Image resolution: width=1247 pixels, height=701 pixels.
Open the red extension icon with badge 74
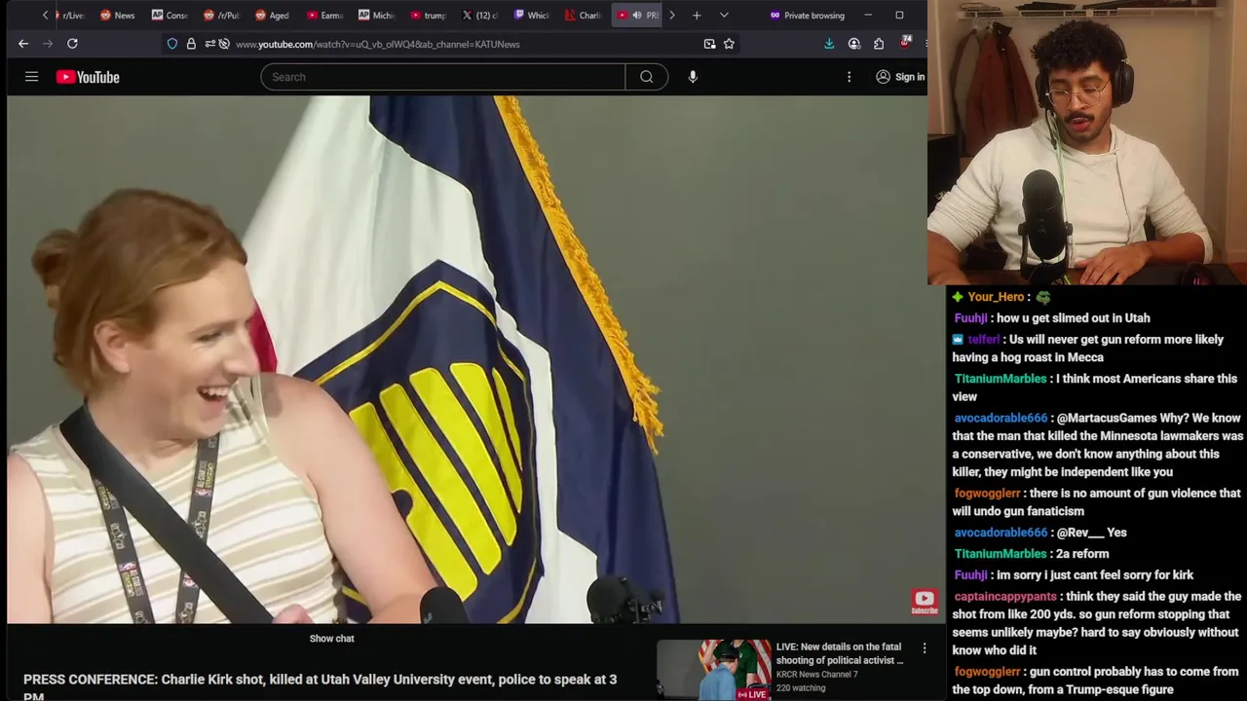pos(905,43)
